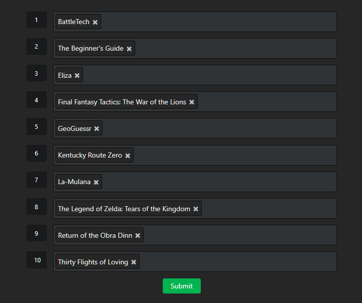Screen dimensions: 362x303
Task: Remove Kentucky Route Zero tag
Action: [128, 156]
